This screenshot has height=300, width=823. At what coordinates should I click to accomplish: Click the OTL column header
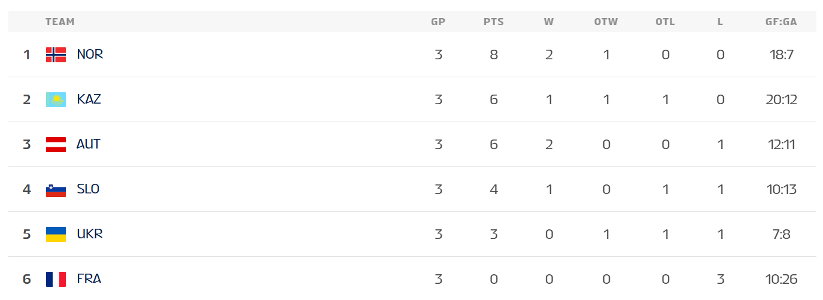tap(665, 22)
